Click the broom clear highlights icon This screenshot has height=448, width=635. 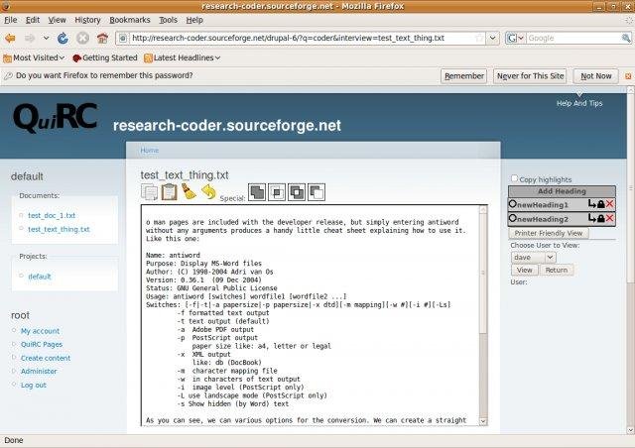[x=189, y=192]
